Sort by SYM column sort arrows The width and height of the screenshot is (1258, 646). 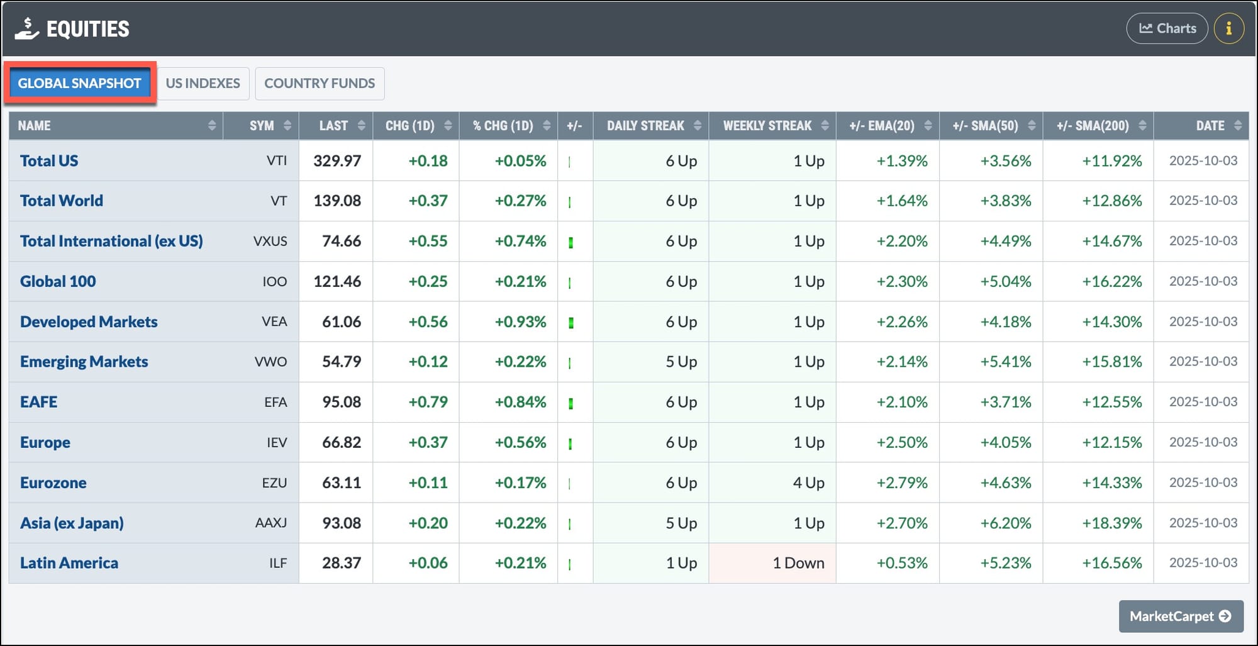(287, 126)
